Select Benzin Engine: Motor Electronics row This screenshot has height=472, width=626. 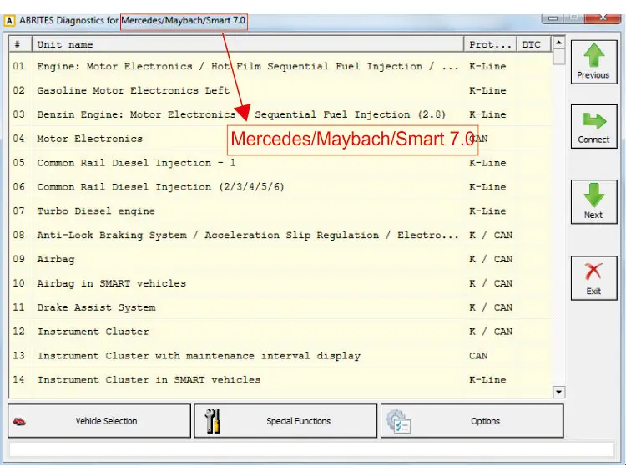[280, 114]
